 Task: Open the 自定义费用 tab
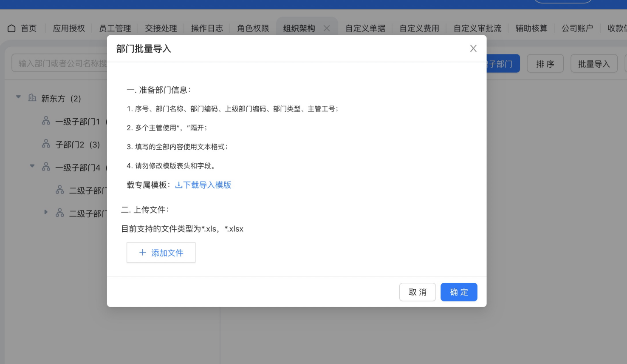pyautogui.click(x=419, y=28)
